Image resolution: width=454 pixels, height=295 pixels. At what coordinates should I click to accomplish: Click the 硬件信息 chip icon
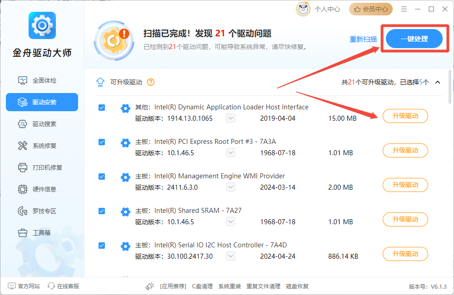pos(23,189)
